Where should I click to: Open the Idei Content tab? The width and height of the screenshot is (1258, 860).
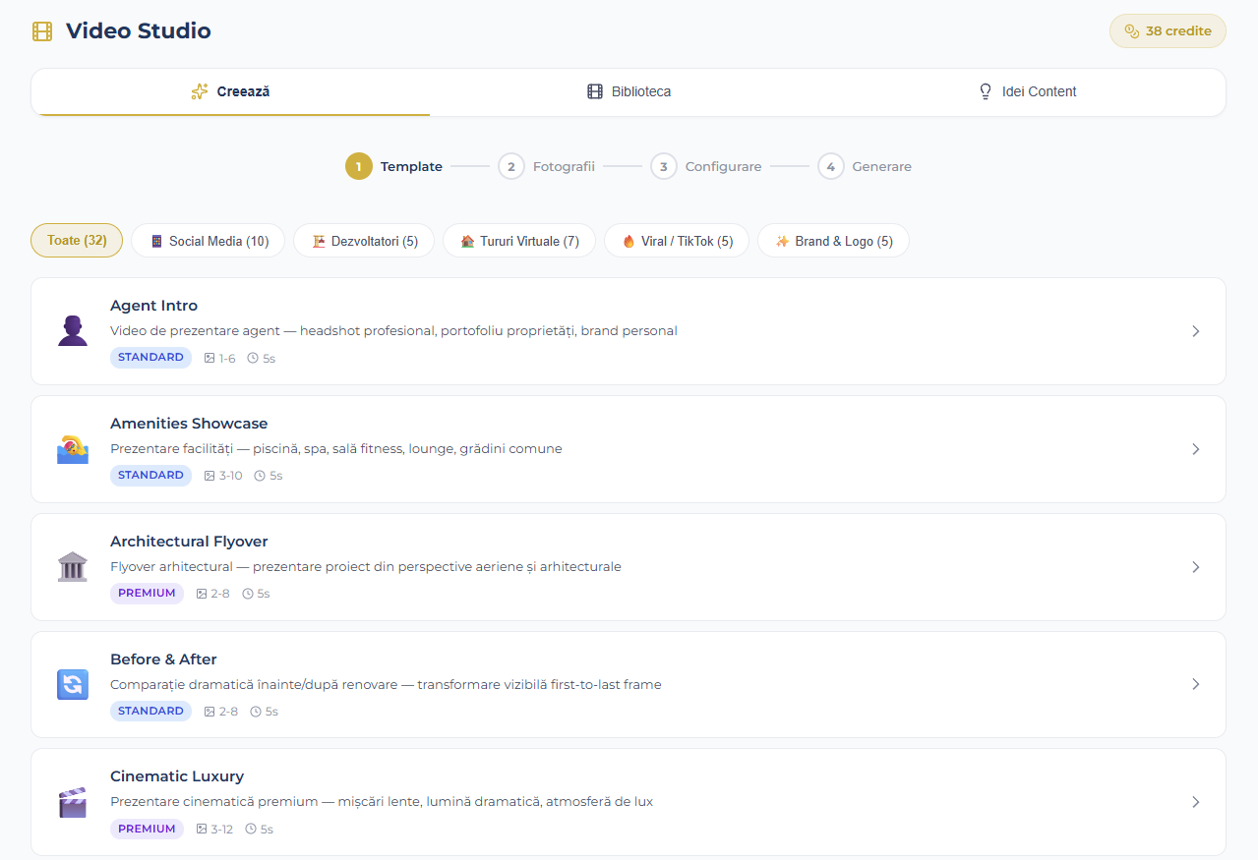point(1027,91)
